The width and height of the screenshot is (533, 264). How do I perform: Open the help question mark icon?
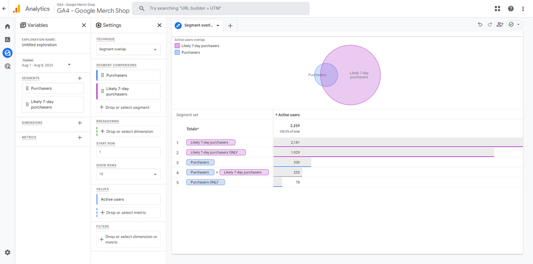click(511, 8)
